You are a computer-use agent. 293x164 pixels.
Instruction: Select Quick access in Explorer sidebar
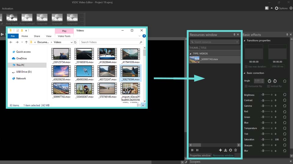[24, 52]
